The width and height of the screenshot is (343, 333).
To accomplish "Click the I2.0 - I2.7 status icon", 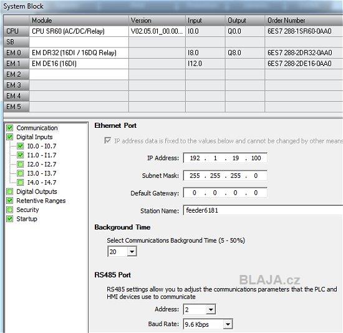I will coord(21,164).
